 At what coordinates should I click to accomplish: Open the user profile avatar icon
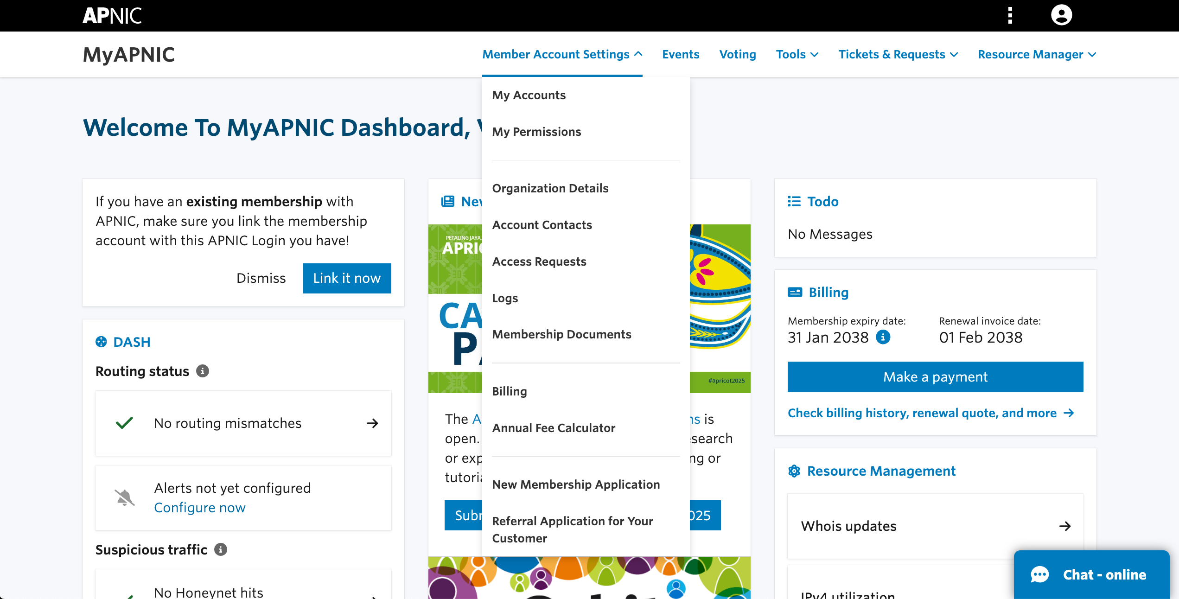pos(1061,15)
